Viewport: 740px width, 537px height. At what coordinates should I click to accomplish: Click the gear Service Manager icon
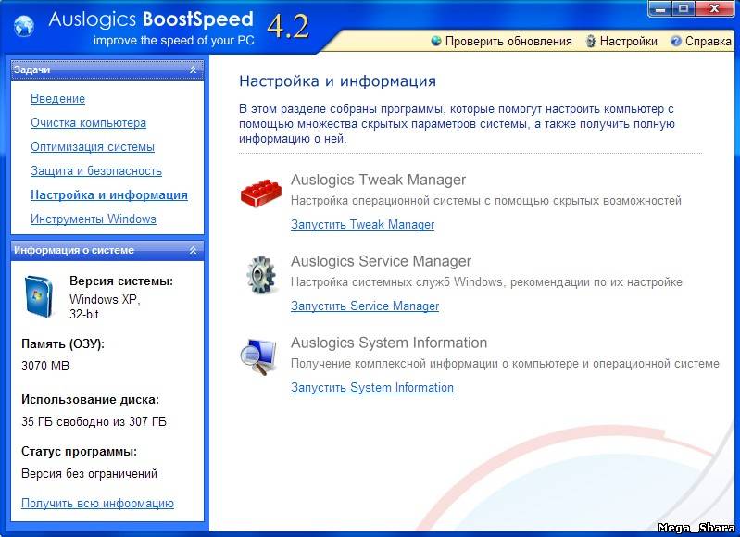tap(261, 275)
